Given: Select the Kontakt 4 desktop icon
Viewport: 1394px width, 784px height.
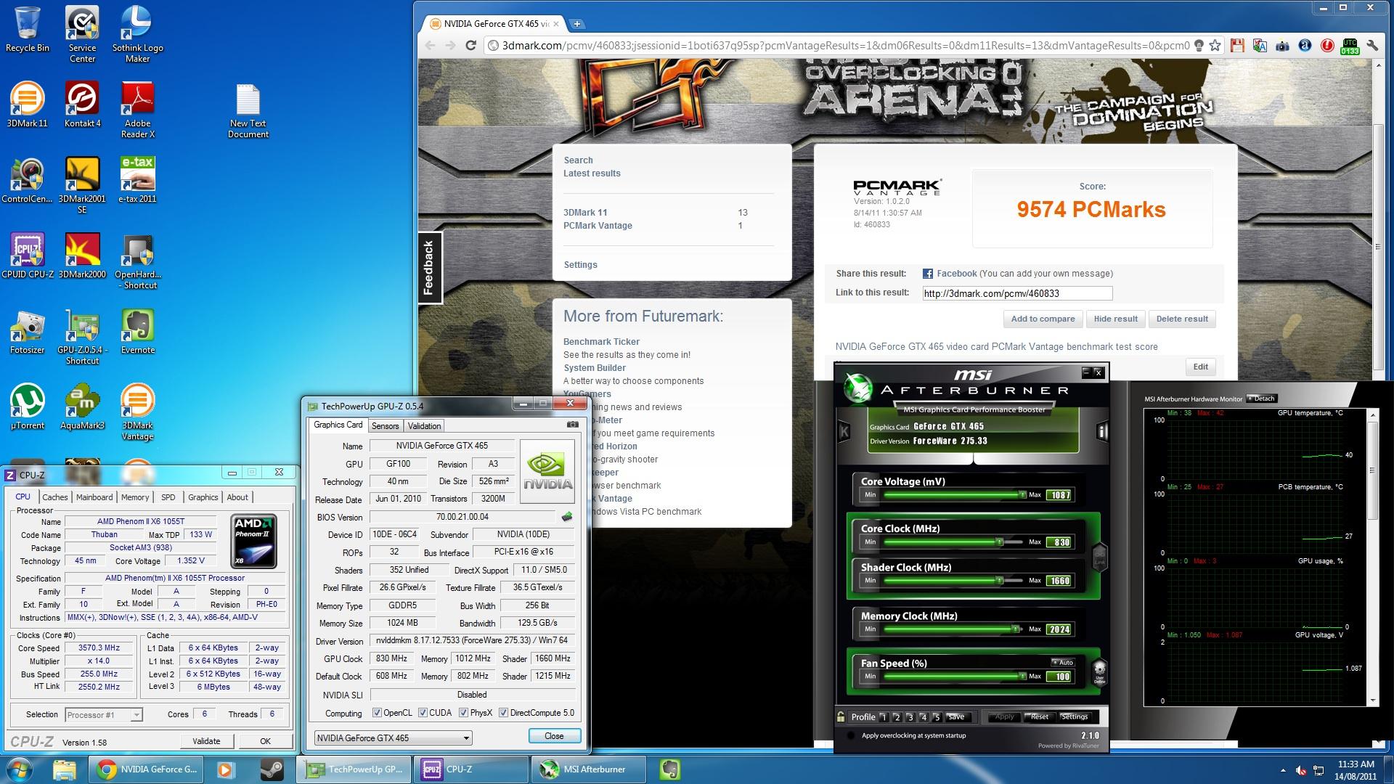Looking at the screenshot, I should click(x=82, y=105).
